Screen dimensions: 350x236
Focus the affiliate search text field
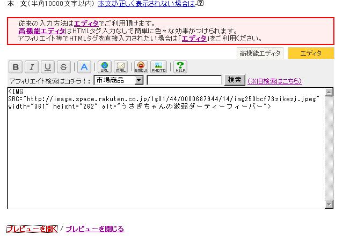[x=184, y=80]
